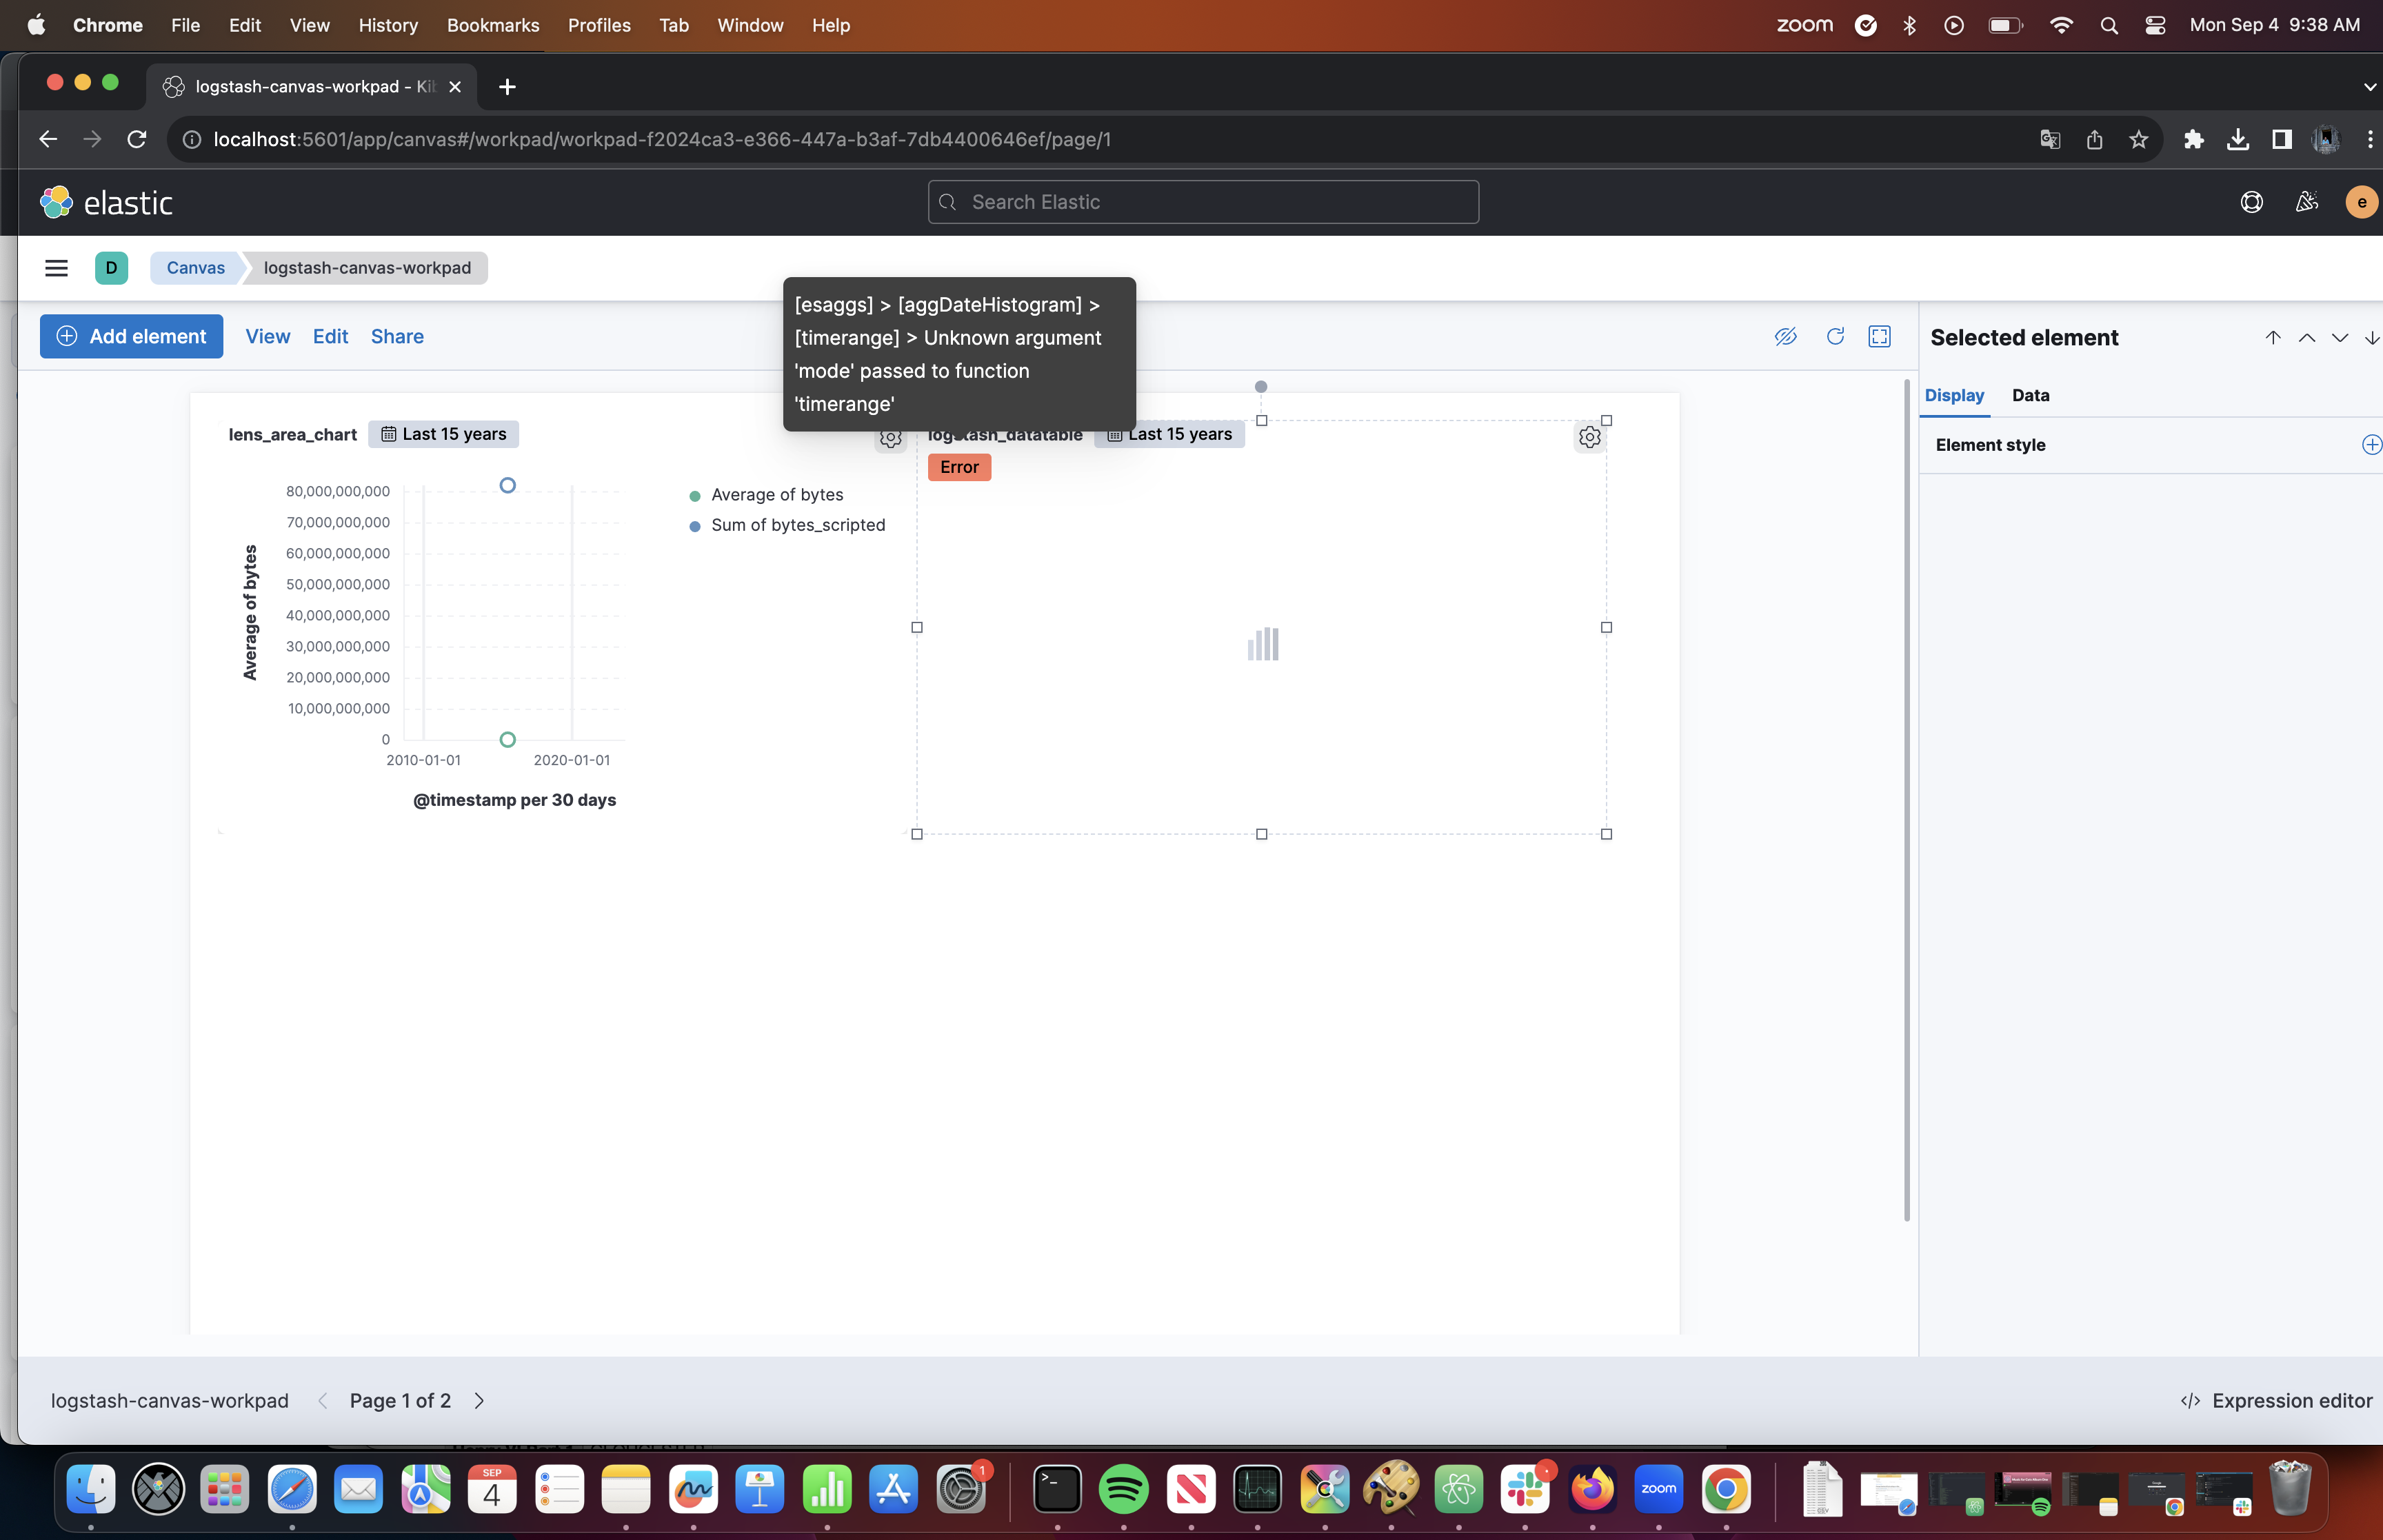2383x1540 pixels.
Task: Toggle the hide editing controls eye icon
Action: point(1786,336)
